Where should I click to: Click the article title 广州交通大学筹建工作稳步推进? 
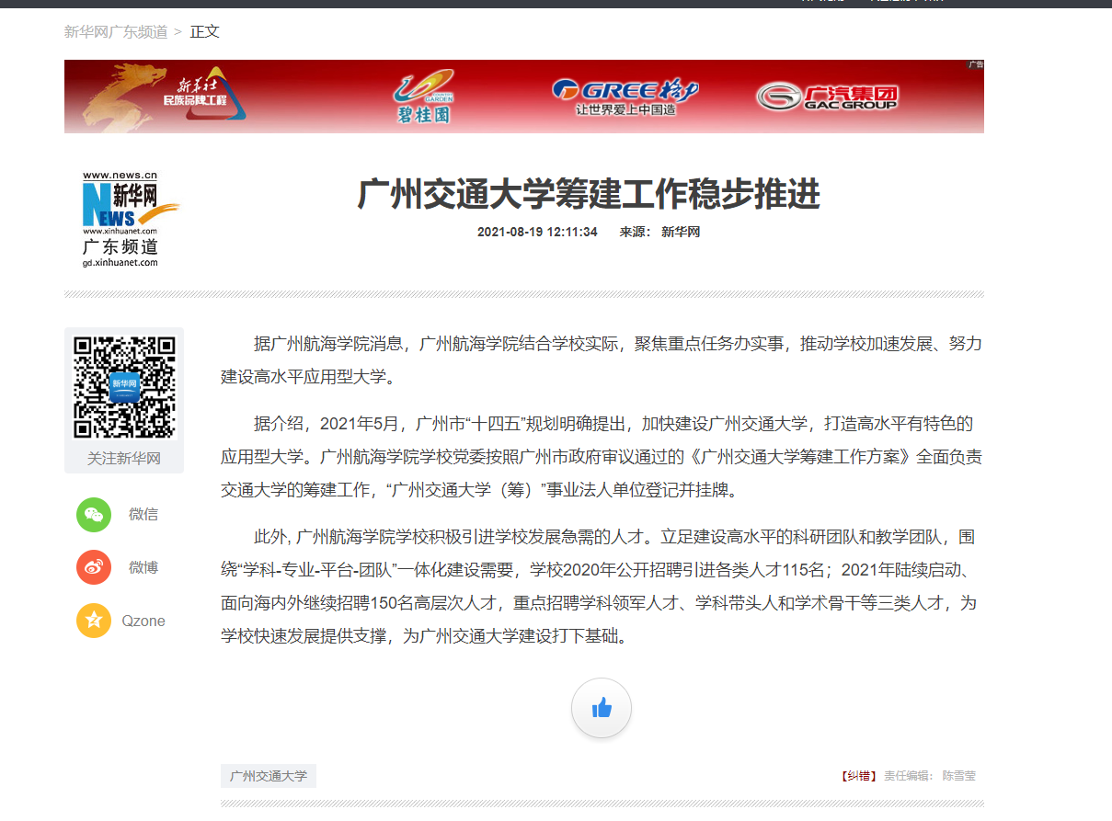pos(589,194)
